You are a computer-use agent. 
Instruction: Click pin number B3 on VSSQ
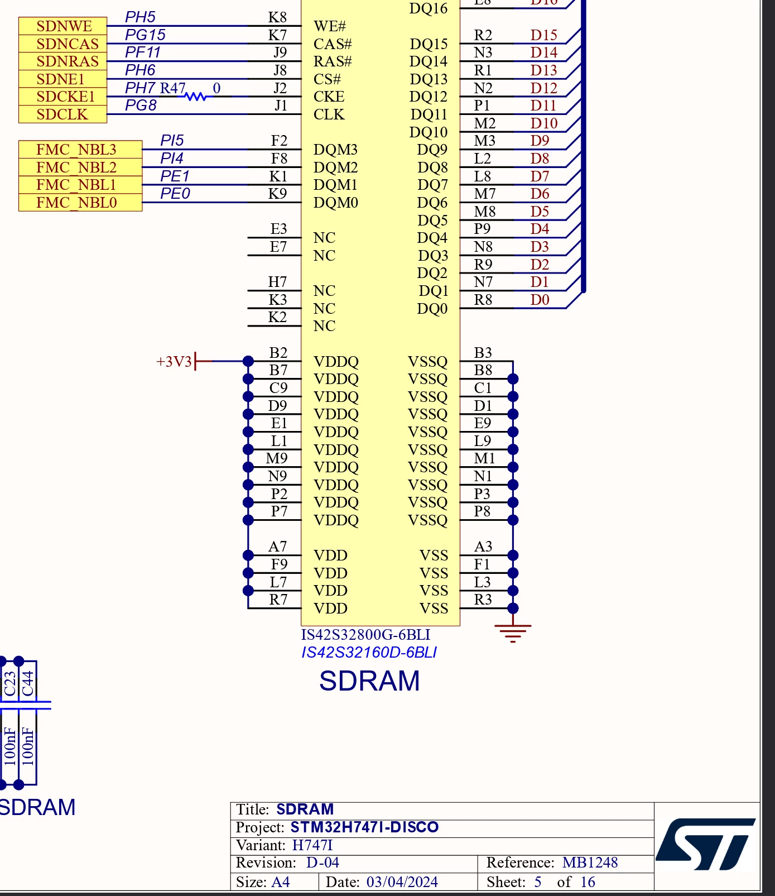coord(483,353)
